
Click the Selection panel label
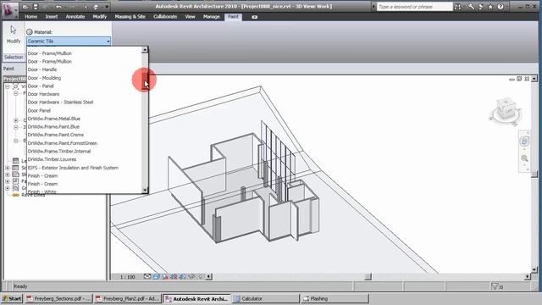pos(14,57)
